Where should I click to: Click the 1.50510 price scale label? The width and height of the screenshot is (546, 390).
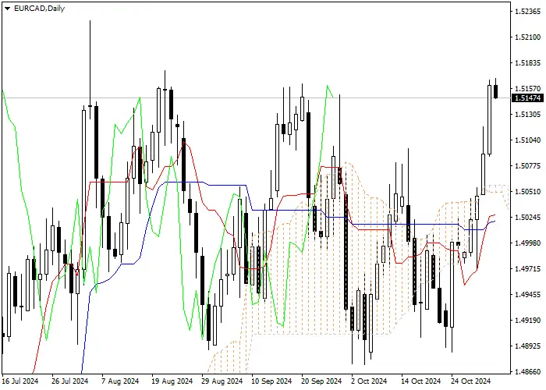point(527,192)
